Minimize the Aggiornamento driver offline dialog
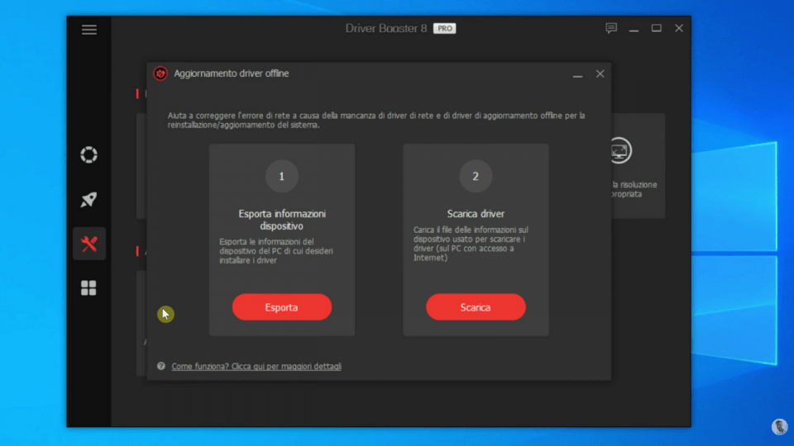The image size is (794, 446). (x=577, y=75)
